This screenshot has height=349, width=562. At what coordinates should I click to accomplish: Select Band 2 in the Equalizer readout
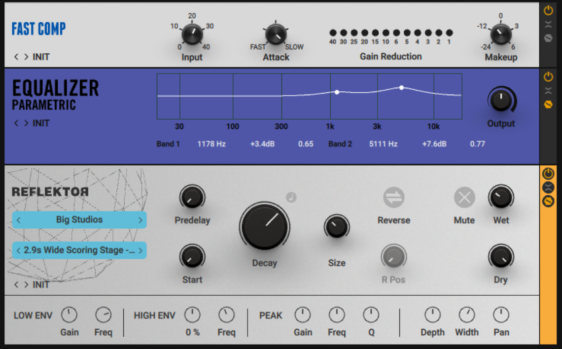pos(340,144)
